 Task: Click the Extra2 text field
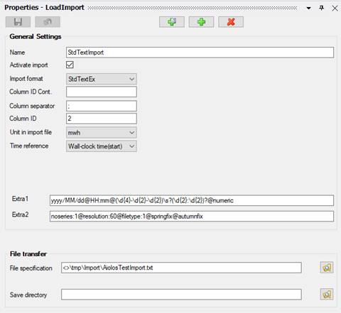tap(192, 216)
